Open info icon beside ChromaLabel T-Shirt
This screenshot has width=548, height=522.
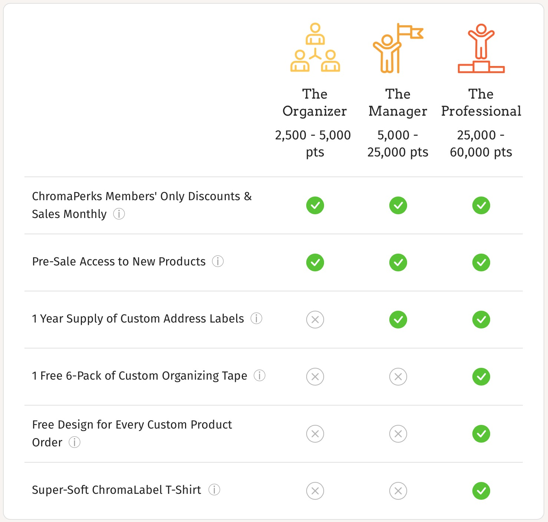pyautogui.click(x=214, y=490)
